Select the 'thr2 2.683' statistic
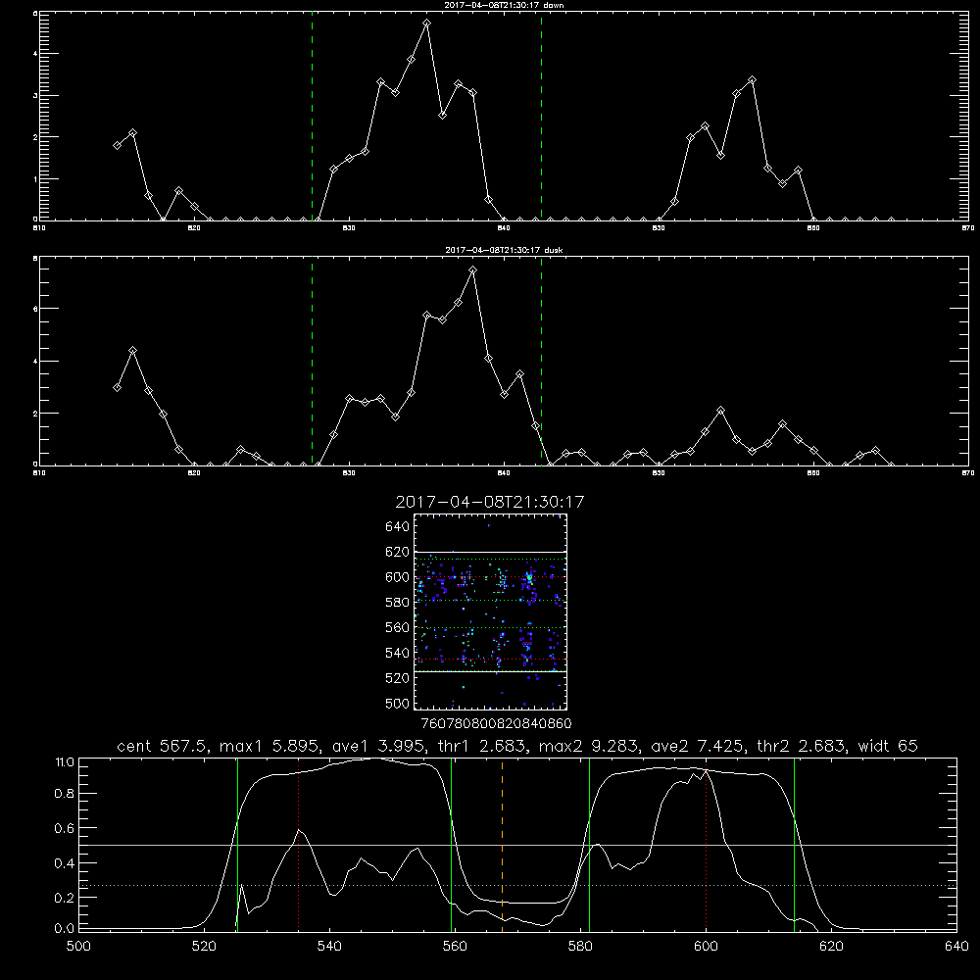Image resolution: width=980 pixels, height=980 pixels. pyautogui.click(x=801, y=746)
